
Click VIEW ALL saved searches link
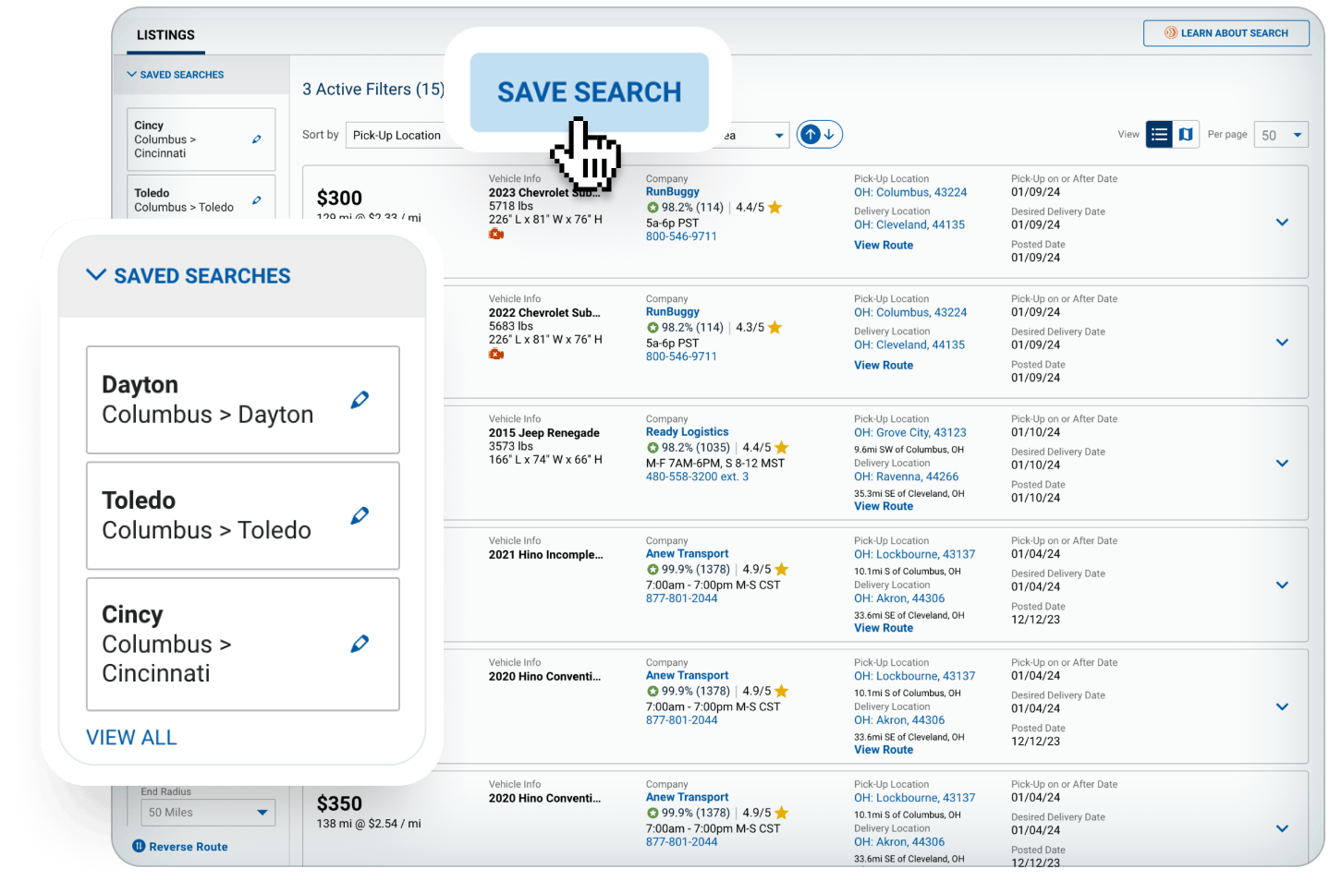tap(131, 738)
